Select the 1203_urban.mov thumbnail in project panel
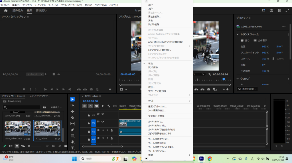This screenshot has width=292, height=163. click(x=17, y=128)
